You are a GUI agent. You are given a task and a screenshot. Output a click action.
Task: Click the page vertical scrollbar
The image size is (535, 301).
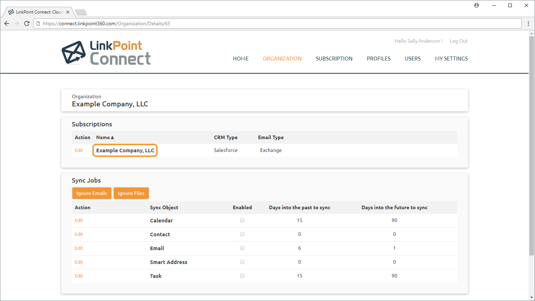531,146
